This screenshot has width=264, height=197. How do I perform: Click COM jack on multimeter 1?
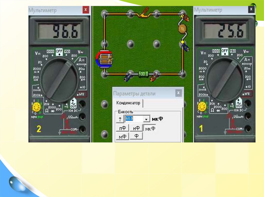pyautogui.click(x=248, y=129)
